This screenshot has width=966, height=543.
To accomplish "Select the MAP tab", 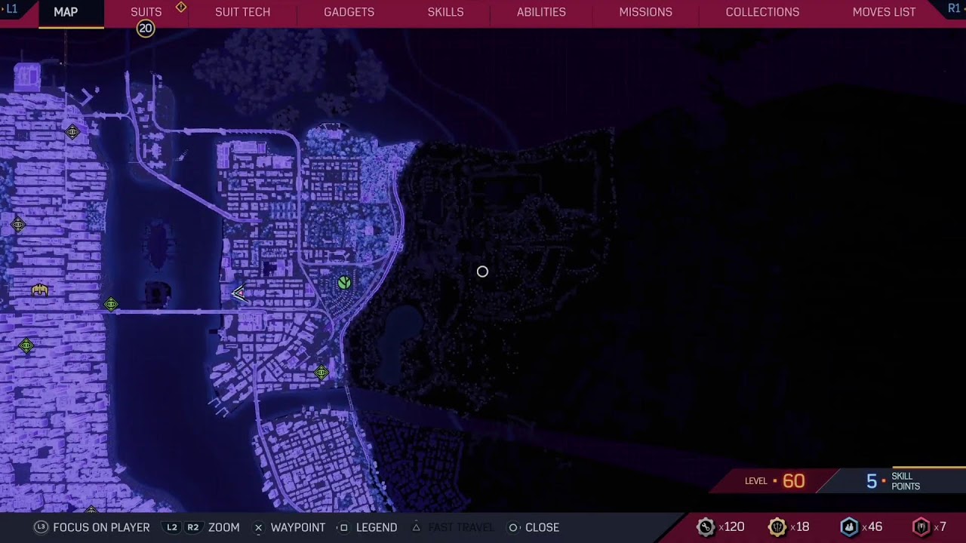I will click(x=66, y=12).
